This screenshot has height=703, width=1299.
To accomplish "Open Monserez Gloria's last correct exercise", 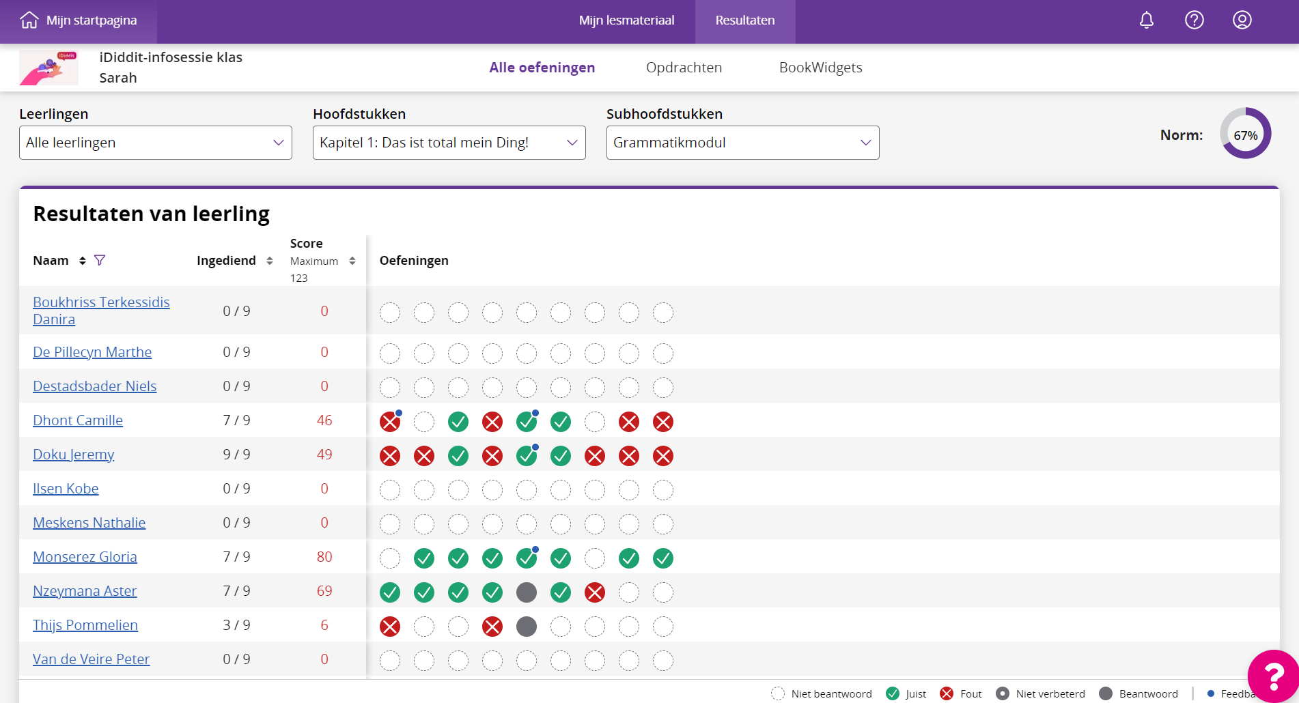I will point(663,558).
